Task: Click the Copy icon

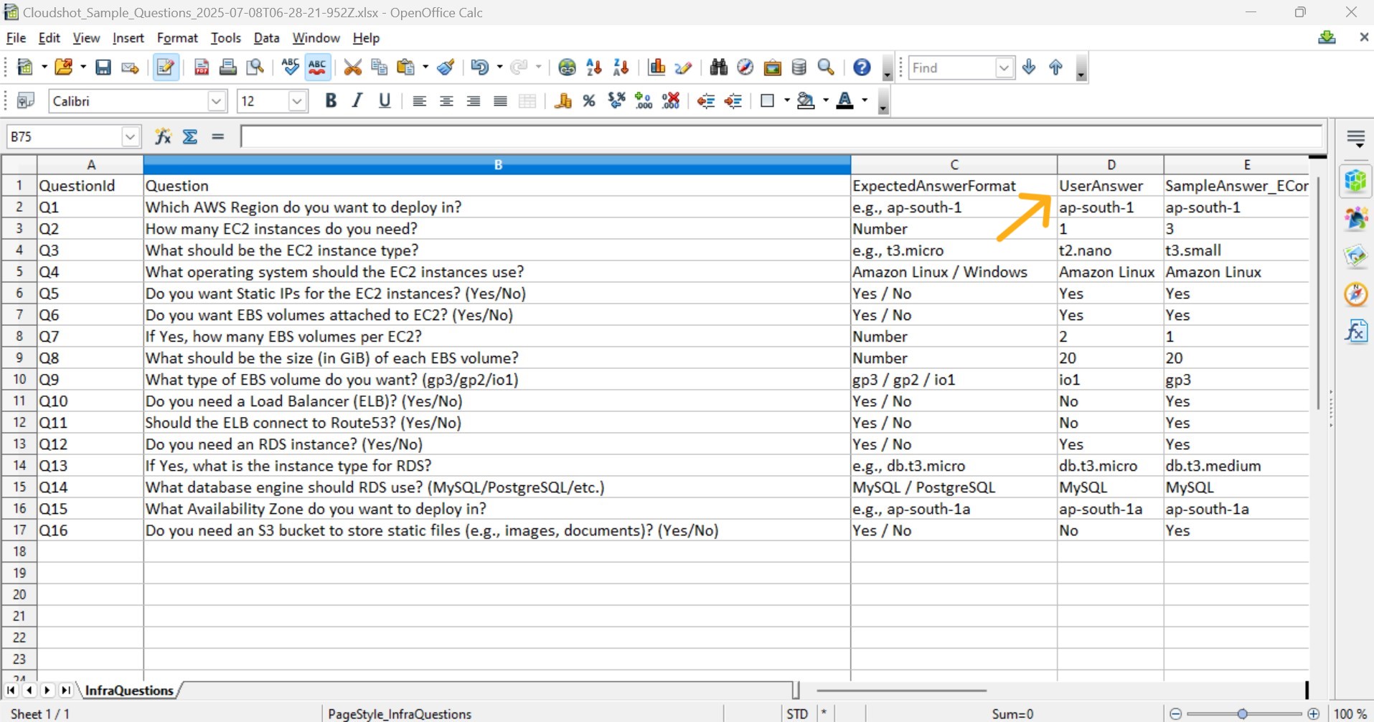Action: [x=379, y=67]
